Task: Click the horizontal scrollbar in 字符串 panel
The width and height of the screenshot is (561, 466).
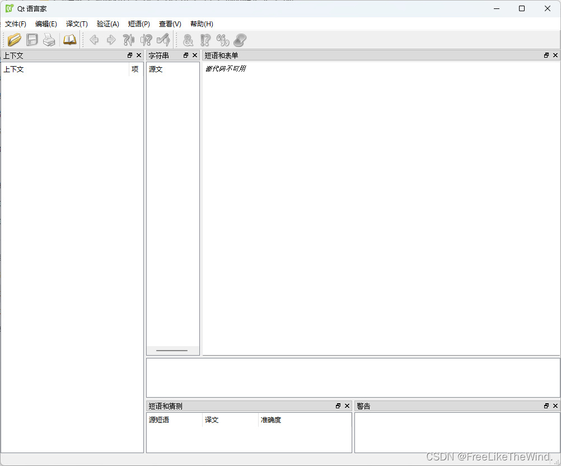Action: [x=173, y=351]
